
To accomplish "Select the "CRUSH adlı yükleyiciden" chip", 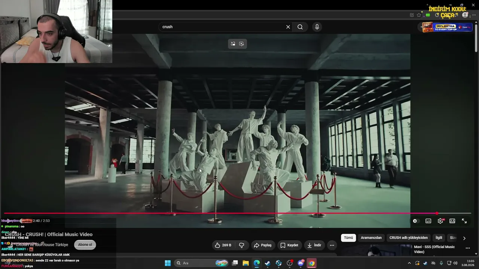I will (x=409, y=238).
